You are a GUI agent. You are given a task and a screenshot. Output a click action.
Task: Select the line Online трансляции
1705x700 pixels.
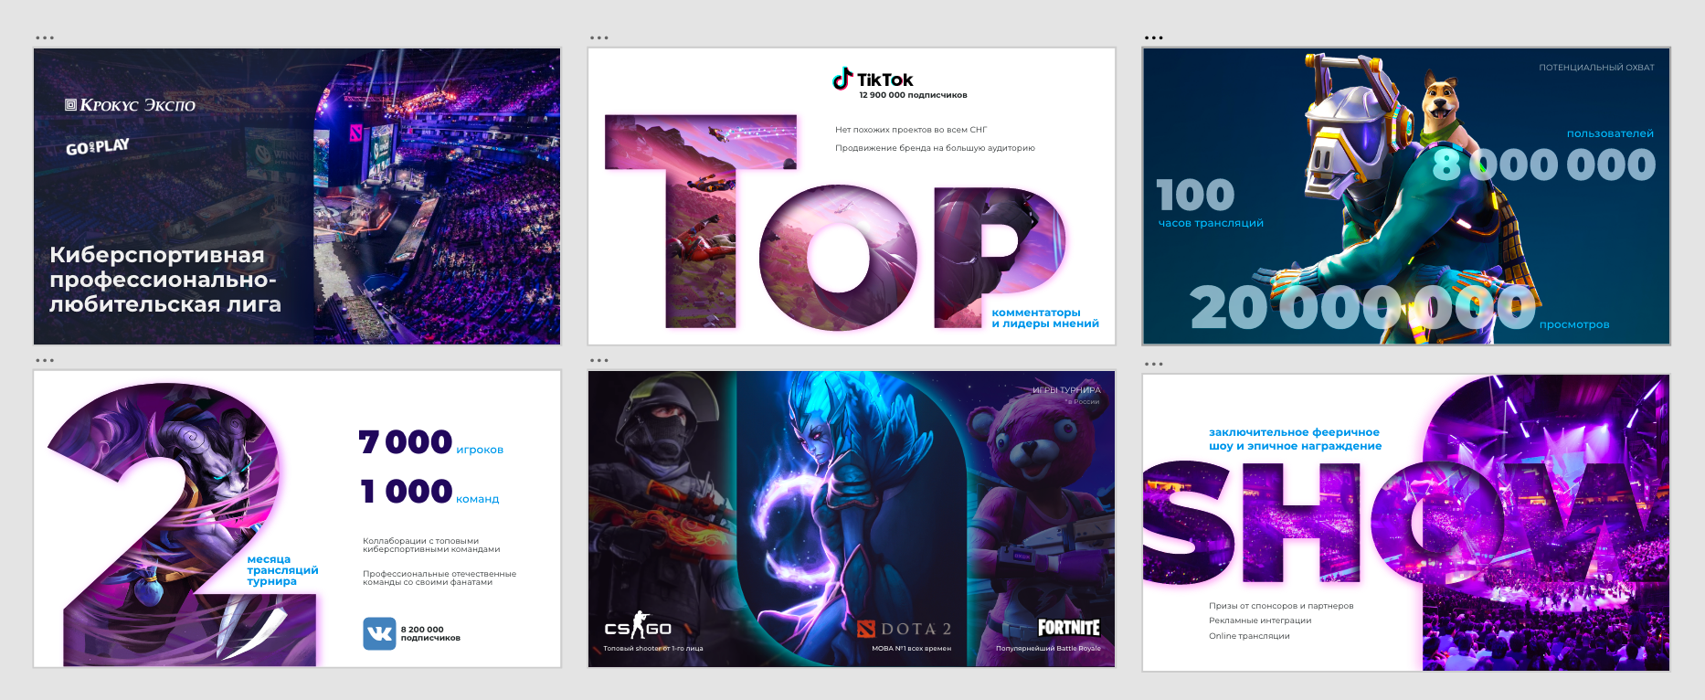pyautogui.click(x=1249, y=636)
